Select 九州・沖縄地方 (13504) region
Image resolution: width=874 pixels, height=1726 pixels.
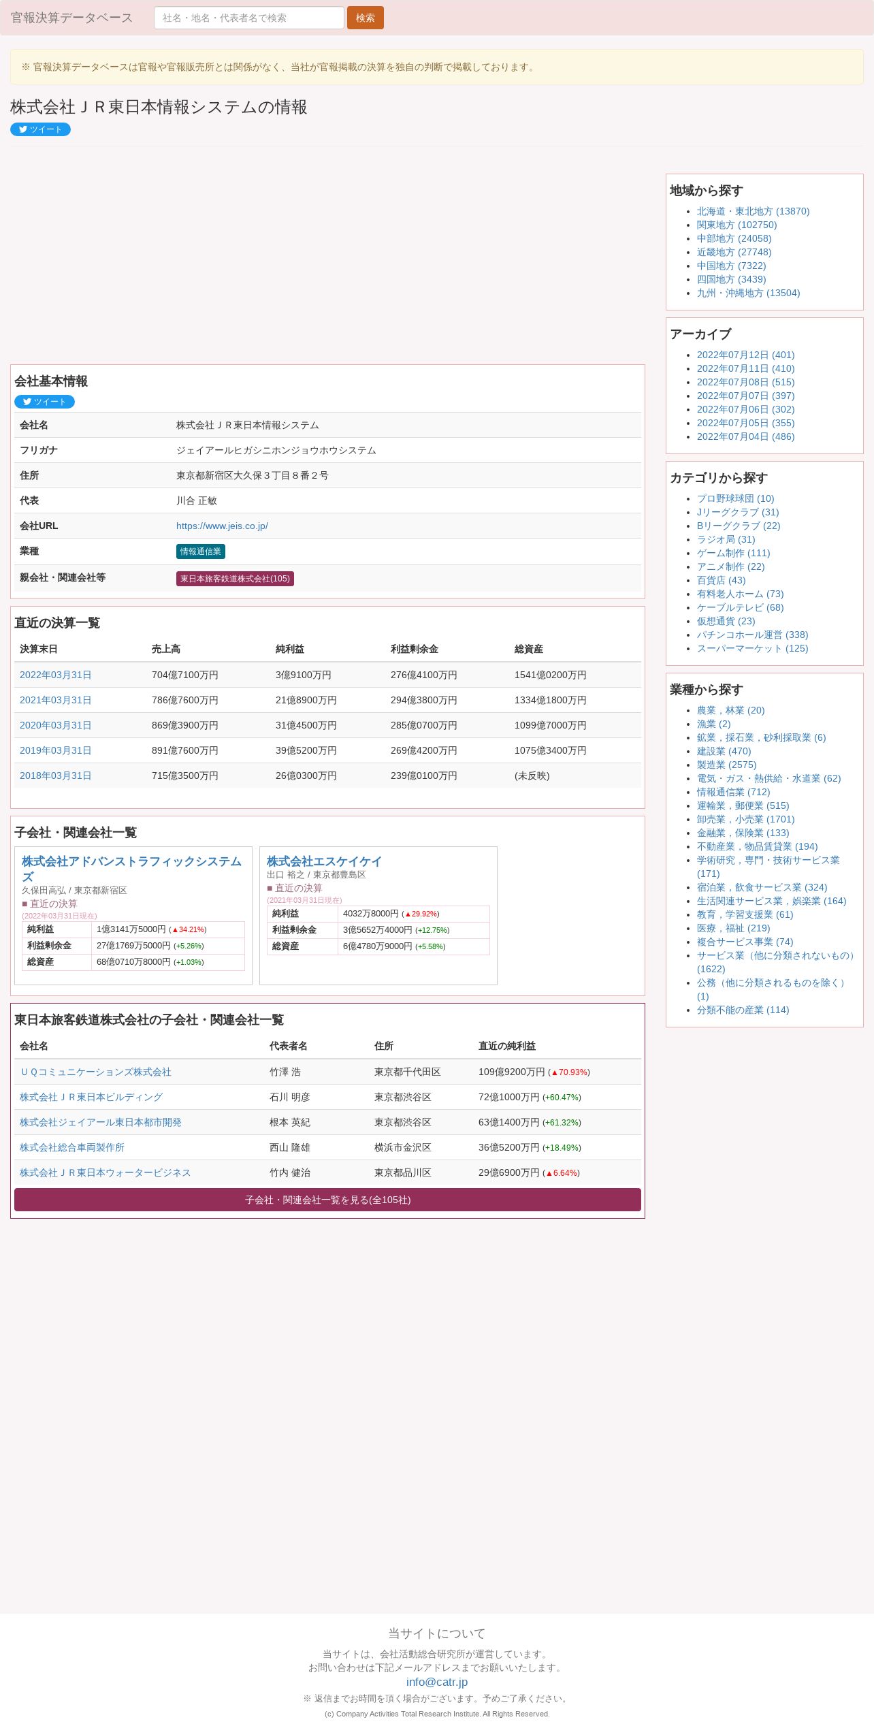pyautogui.click(x=748, y=293)
